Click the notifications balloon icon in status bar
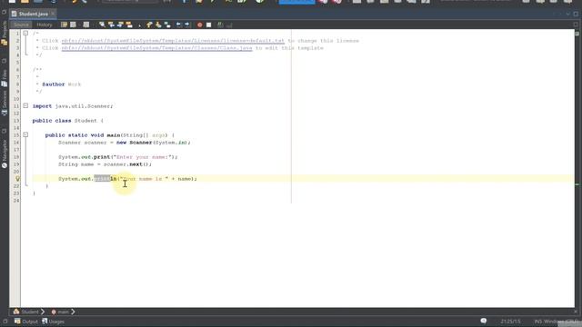582x327 pixels. coord(483,321)
